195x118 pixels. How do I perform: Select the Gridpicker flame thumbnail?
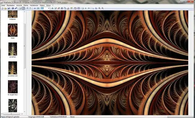(x=13, y=14)
